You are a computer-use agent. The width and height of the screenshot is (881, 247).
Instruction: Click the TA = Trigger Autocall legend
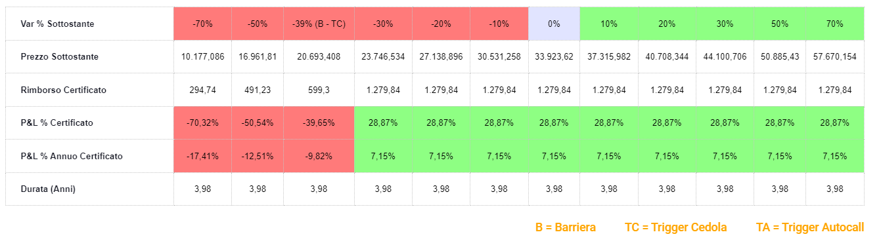810,227
